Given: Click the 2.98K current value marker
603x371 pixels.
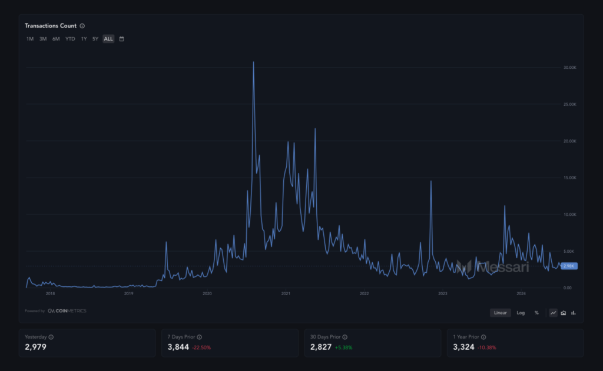Looking at the screenshot, I should pyautogui.click(x=569, y=266).
